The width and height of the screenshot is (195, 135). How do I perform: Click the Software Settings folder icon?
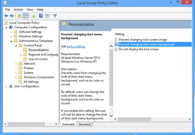click(15, 32)
